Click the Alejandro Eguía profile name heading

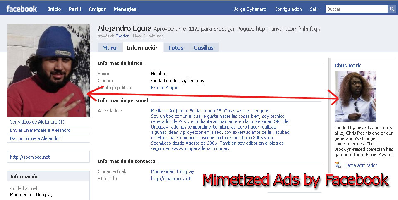point(125,28)
